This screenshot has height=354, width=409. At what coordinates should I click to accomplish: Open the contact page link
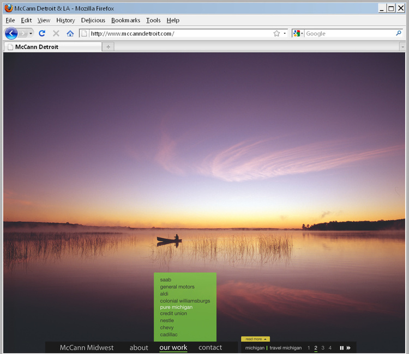210,347
